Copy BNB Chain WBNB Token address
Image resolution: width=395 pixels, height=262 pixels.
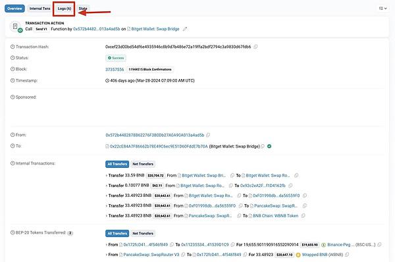[x=303, y=216]
